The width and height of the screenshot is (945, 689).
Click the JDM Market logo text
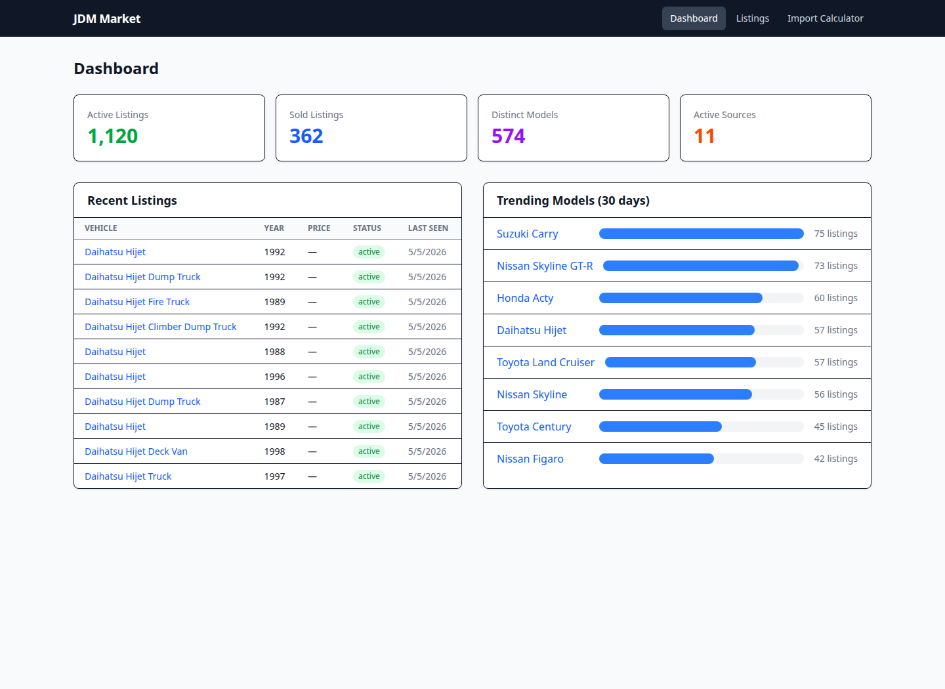point(107,18)
